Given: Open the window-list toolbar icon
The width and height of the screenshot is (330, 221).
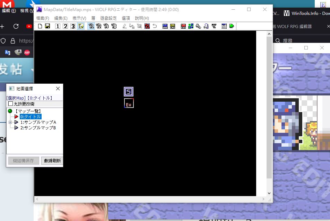Looking at the screenshot, I should [x=224, y=26].
